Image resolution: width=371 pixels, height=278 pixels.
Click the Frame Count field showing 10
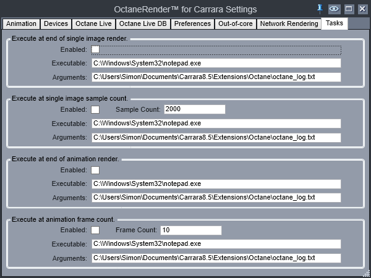coord(191,230)
